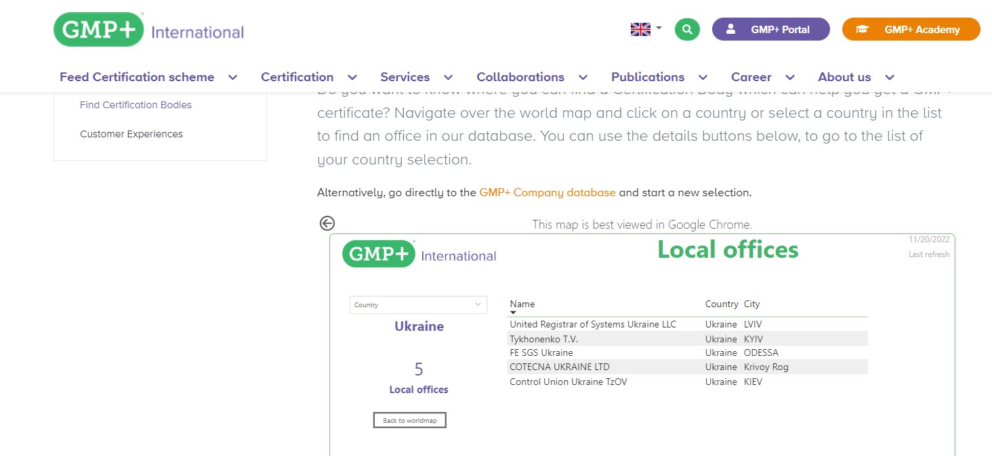Viewport: 992px width, 456px height.
Task: Expand chevron next to Publications
Action: [x=703, y=78]
